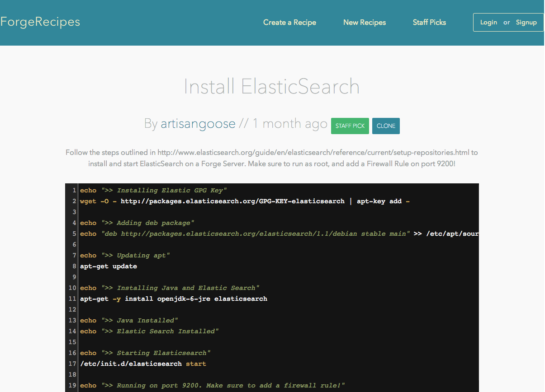545x392 pixels.
Task: Click the wget GPG-KEY-elasticsearch line
Action: click(245, 201)
